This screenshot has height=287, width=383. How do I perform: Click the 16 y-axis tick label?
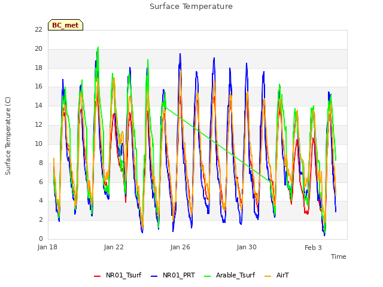[38, 86]
